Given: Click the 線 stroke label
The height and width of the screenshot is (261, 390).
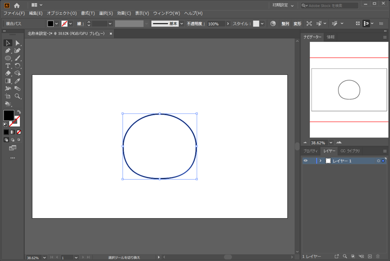Looking at the screenshot, I should point(80,24).
